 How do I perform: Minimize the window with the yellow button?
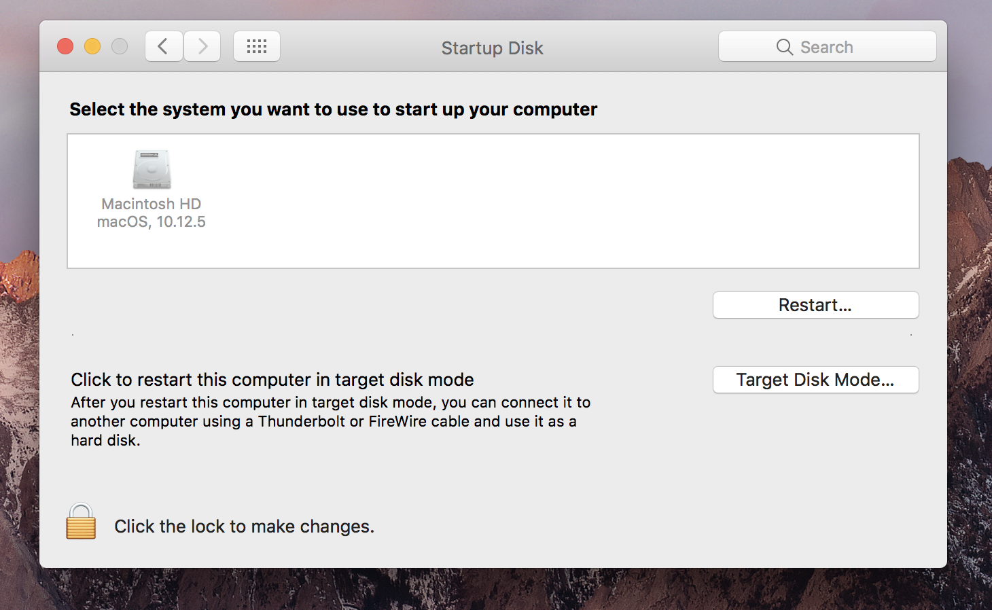[92, 46]
